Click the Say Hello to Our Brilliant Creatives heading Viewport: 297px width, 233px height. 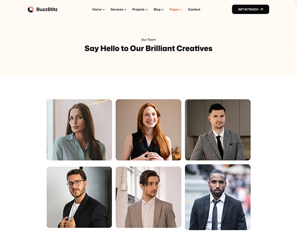(x=148, y=49)
